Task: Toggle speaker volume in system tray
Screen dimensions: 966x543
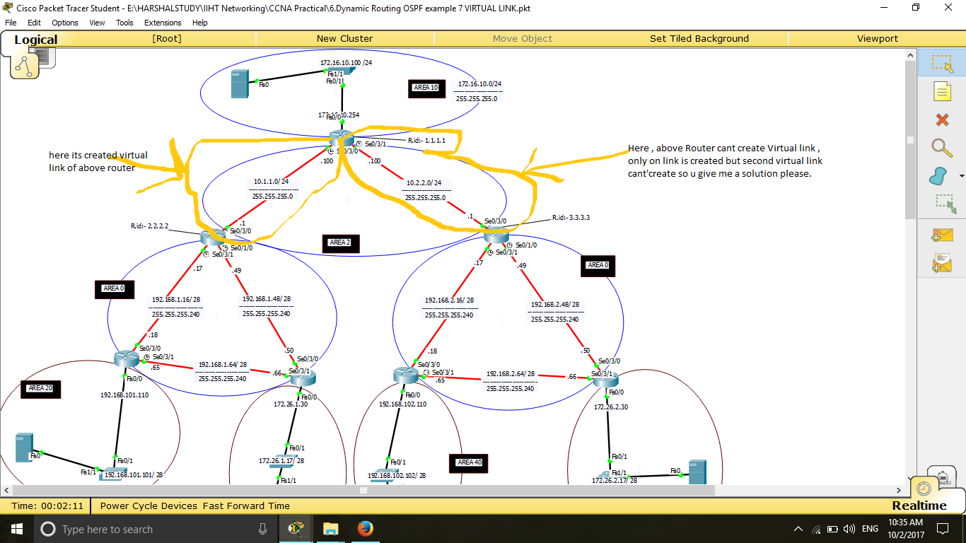Action: pyautogui.click(x=848, y=529)
